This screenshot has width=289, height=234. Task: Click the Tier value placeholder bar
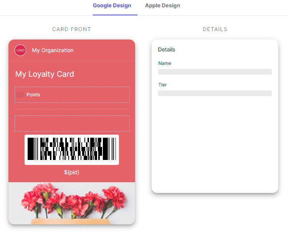[x=215, y=93]
